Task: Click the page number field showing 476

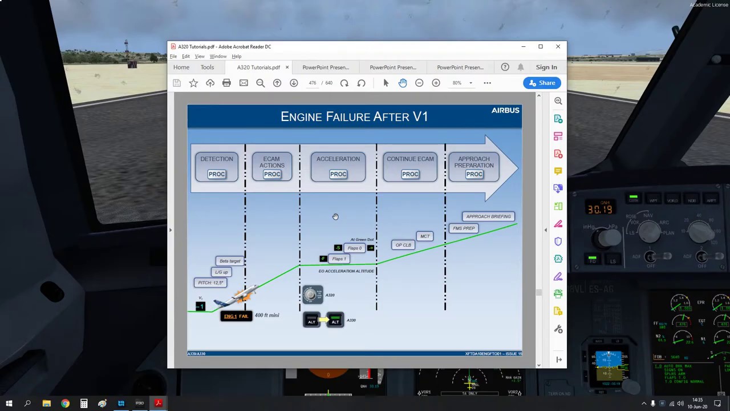Action: 313,83
